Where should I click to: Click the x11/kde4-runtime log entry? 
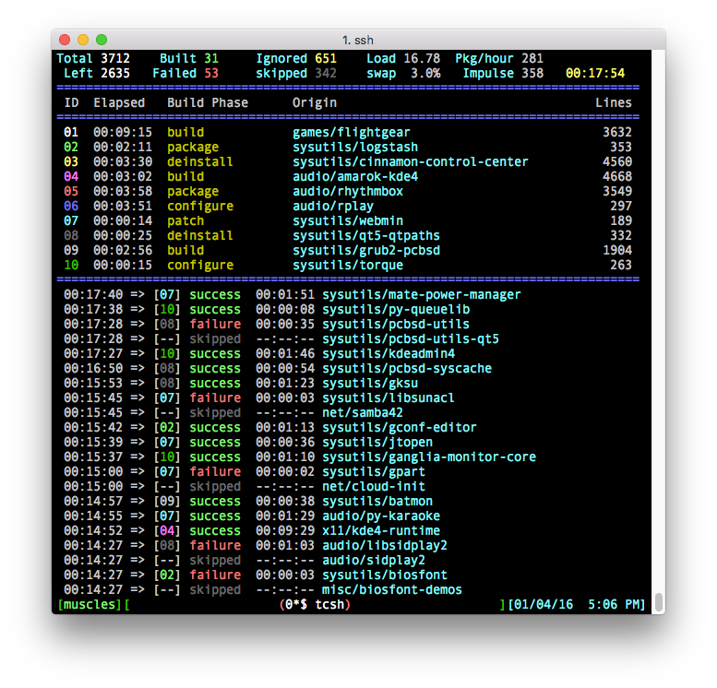click(381, 530)
